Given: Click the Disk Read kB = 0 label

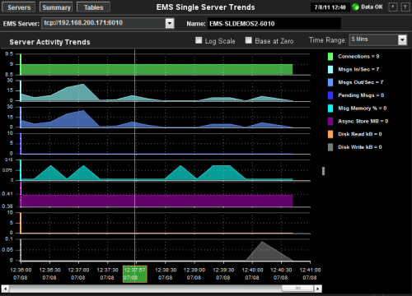Looking at the screenshot, I should click(x=360, y=134).
